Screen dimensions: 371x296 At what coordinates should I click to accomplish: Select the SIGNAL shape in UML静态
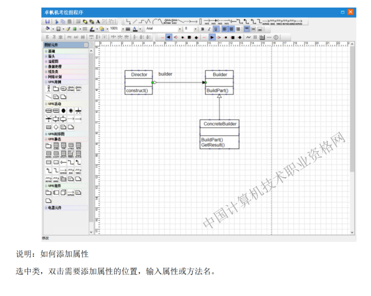[x=48, y=154]
